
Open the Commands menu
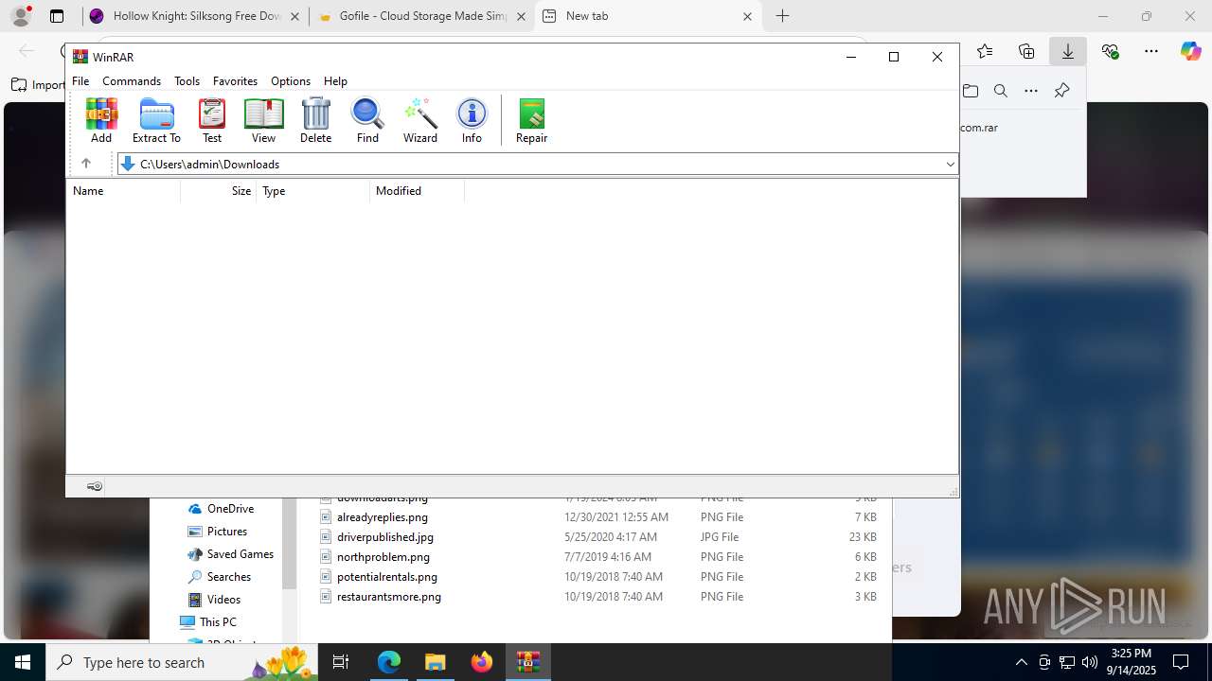132,81
